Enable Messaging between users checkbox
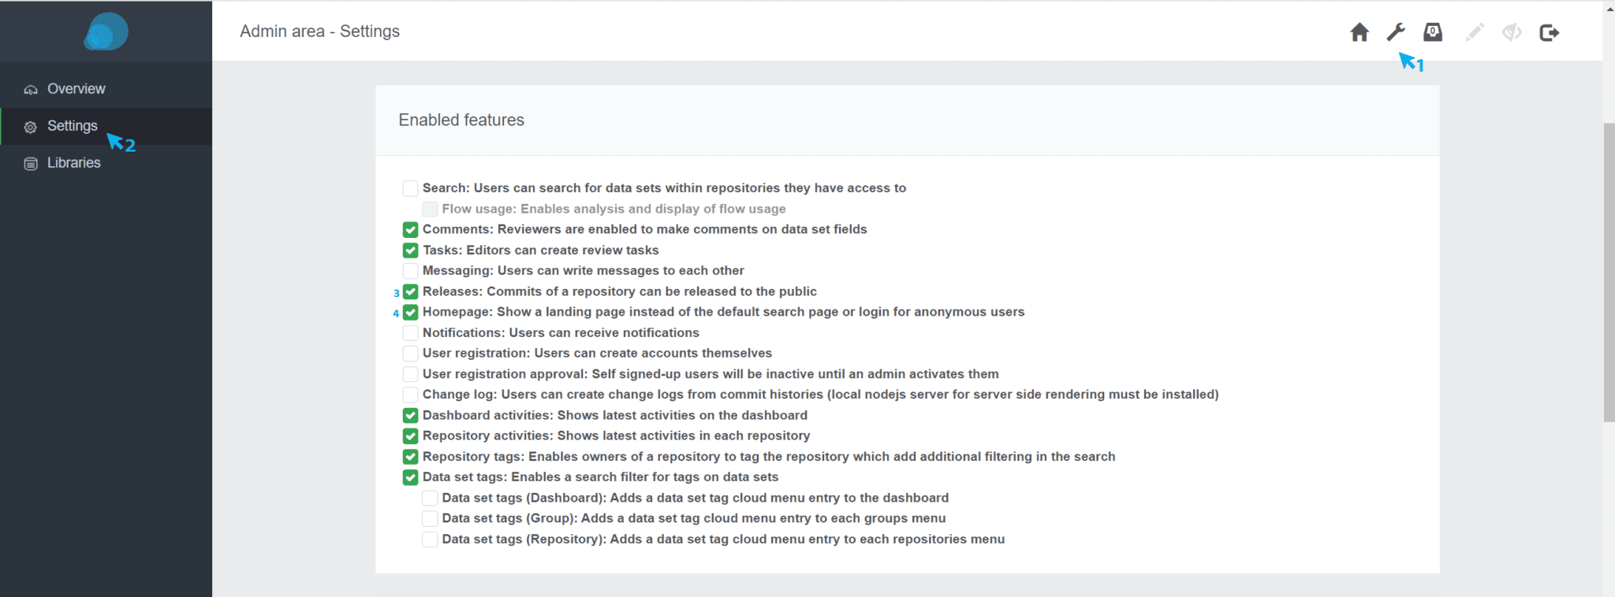This screenshot has width=1615, height=597. click(x=410, y=271)
